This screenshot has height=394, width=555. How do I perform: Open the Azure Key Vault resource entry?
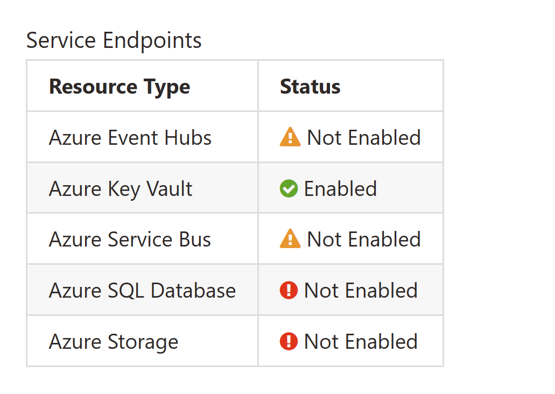121,189
